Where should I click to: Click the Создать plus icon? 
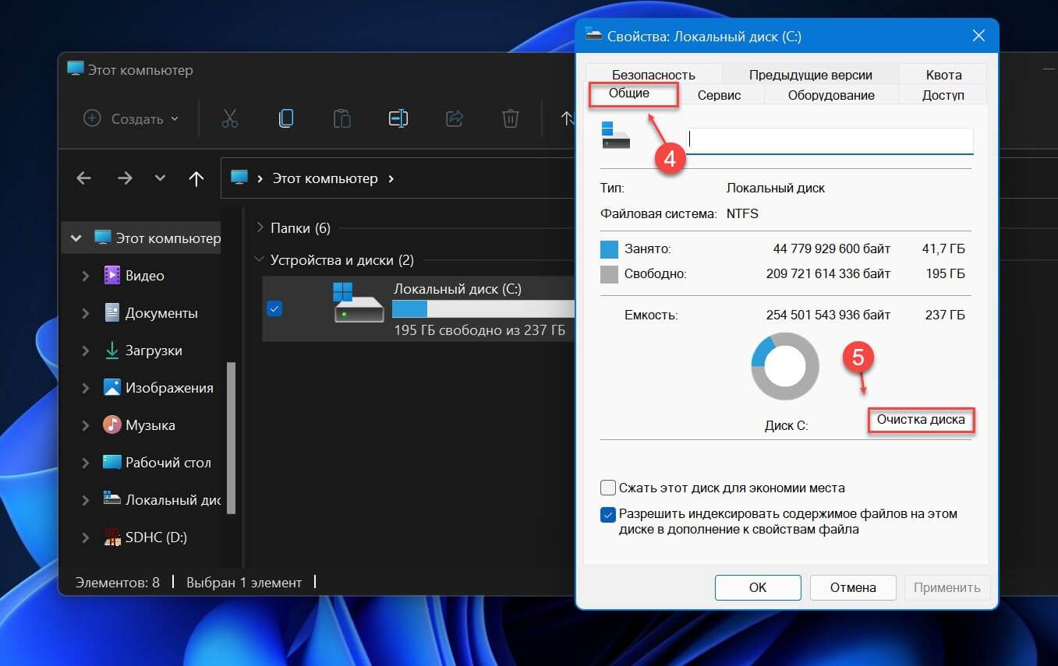click(92, 118)
